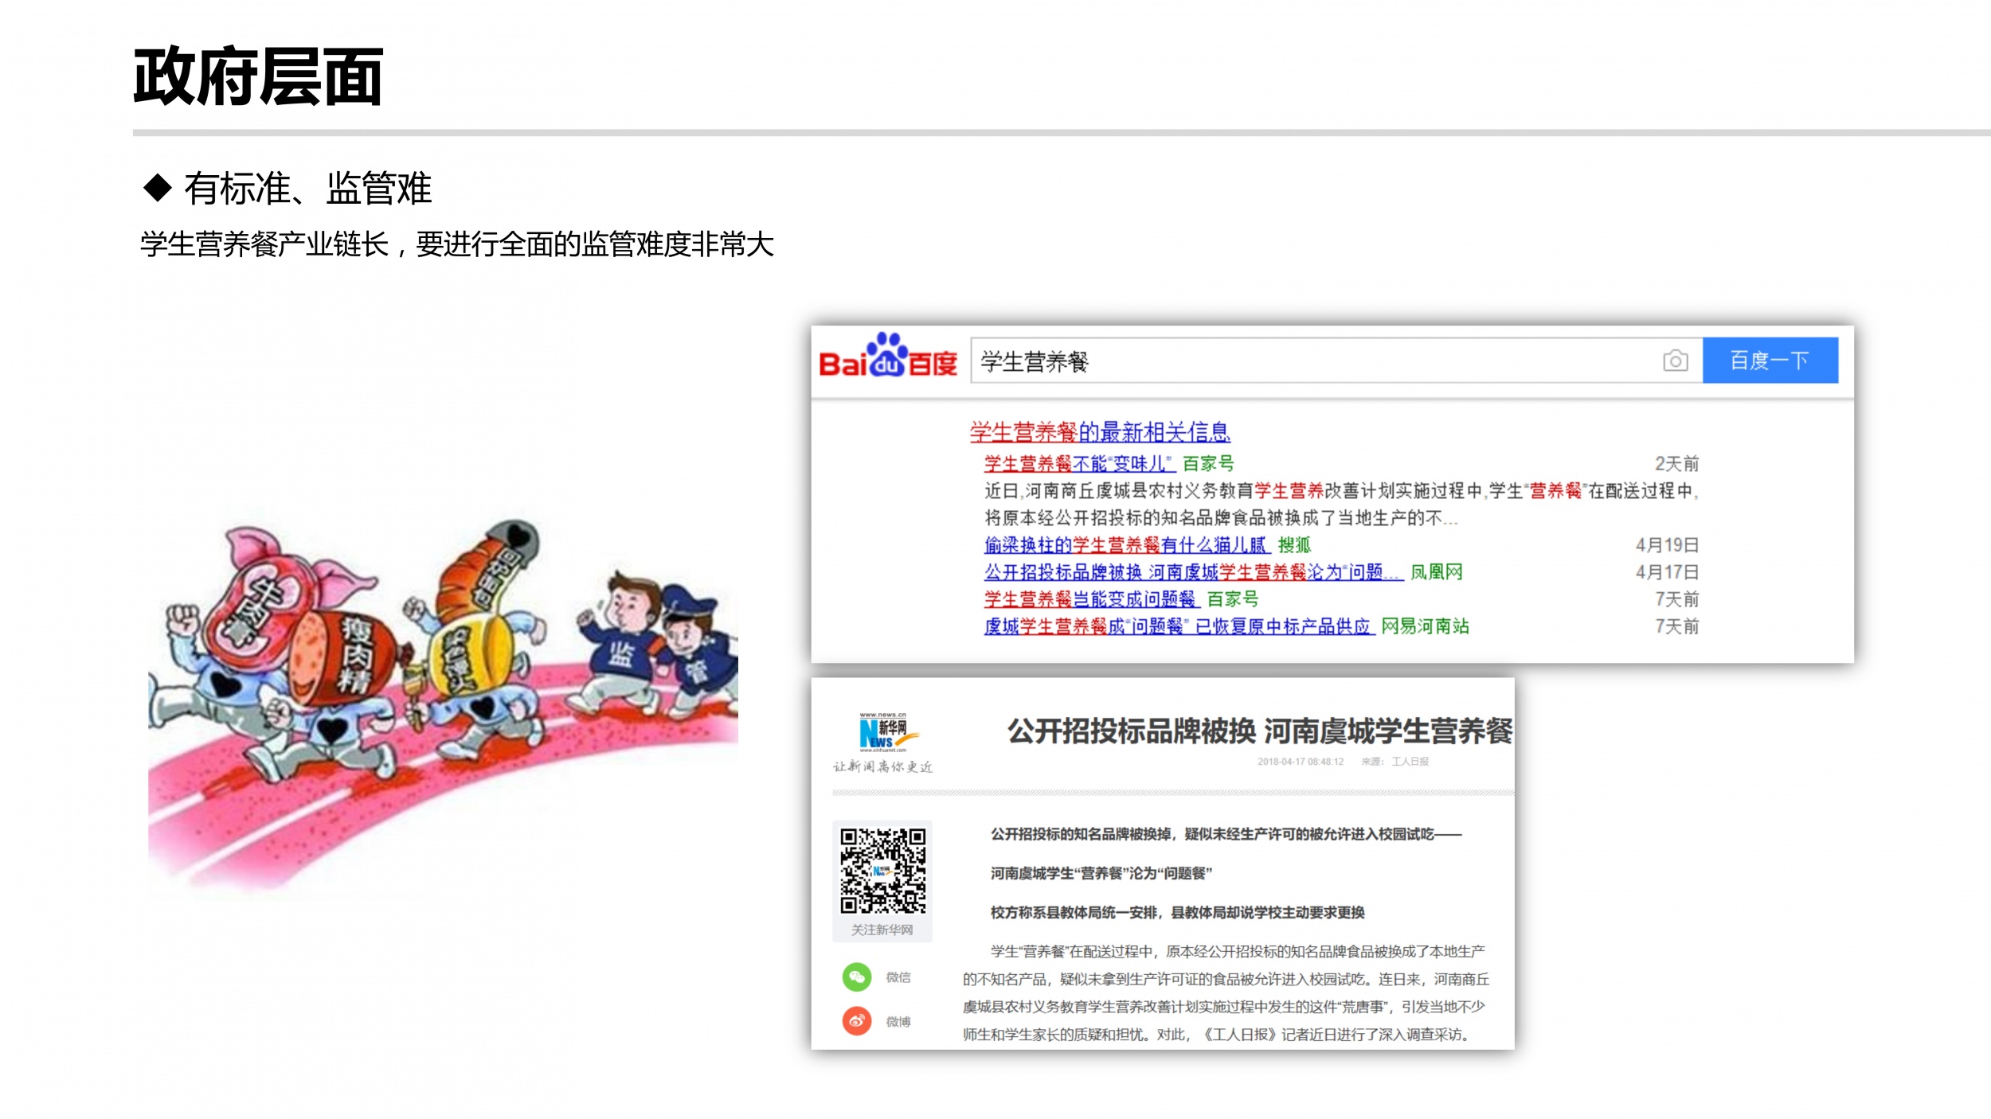Viewport: 1991px width, 1119px height.
Task: Click the slide title 政府层面
Action: tap(258, 76)
